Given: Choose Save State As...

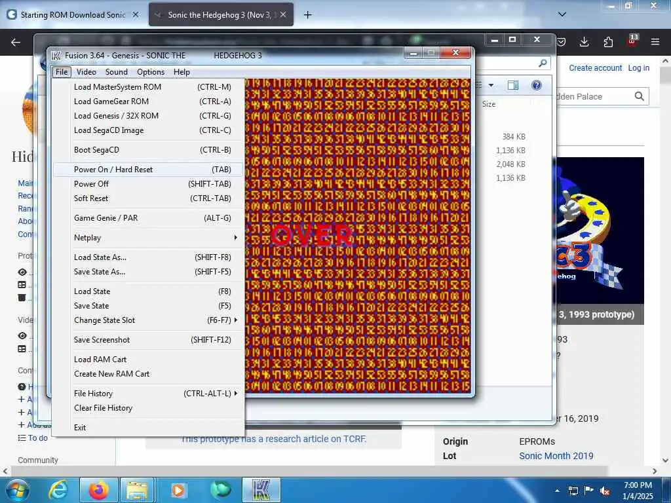Looking at the screenshot, I should (x=148, y=272).
